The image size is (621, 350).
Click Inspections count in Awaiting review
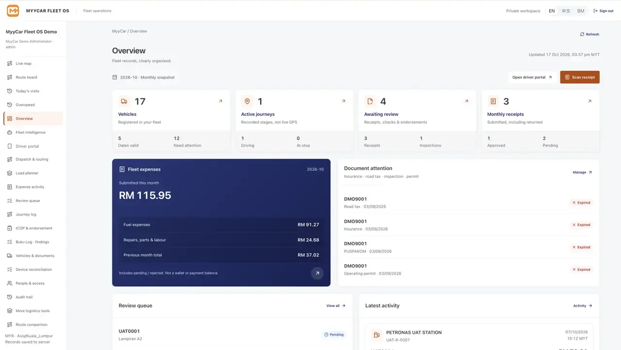pos(421,138)
